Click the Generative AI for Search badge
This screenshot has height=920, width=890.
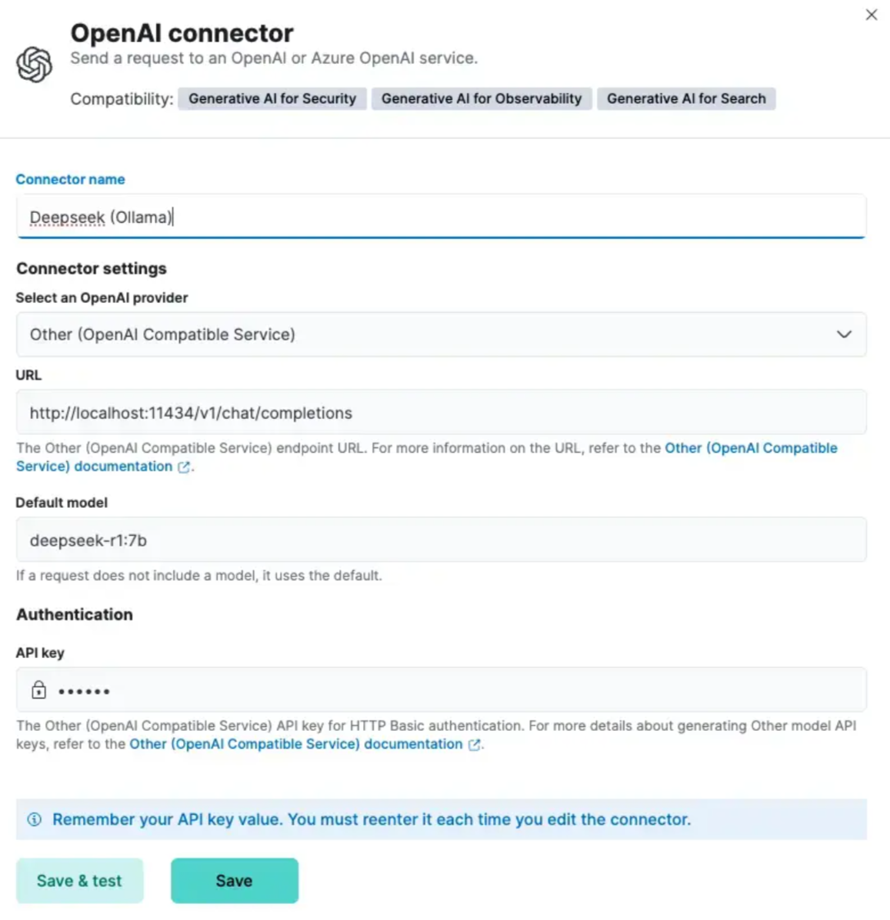coord(686,98)
